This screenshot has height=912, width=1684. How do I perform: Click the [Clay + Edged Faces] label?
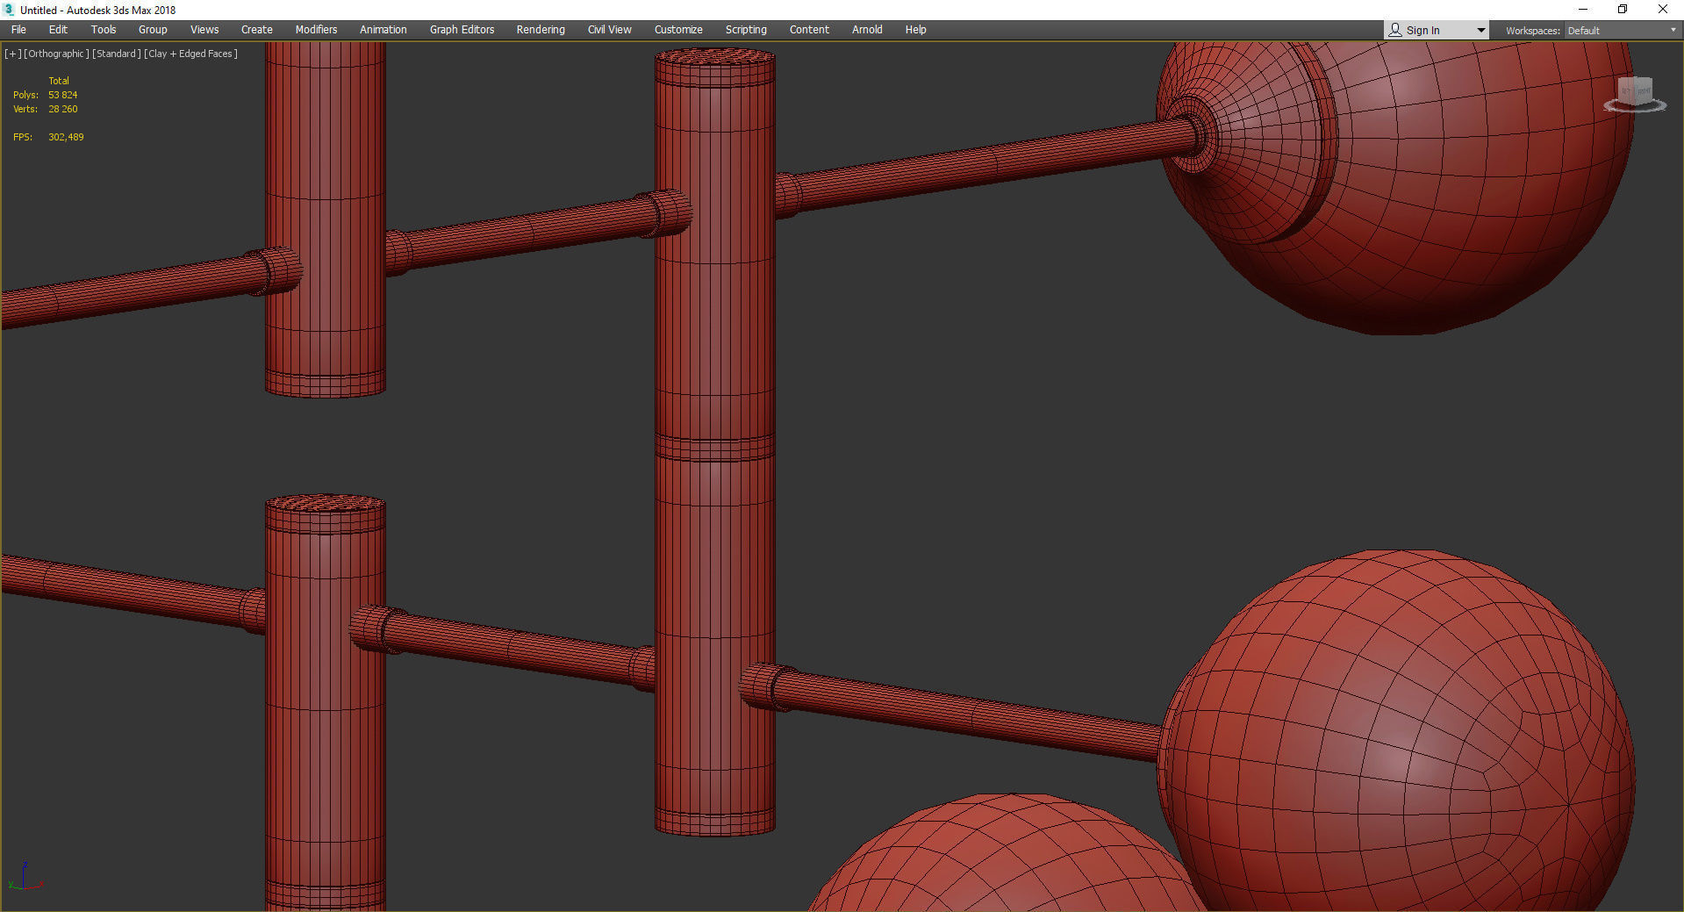(x=190, y=54)
